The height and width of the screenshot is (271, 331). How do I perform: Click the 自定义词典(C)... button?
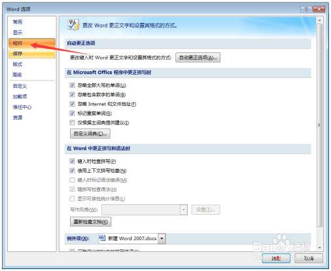(90, 134)
